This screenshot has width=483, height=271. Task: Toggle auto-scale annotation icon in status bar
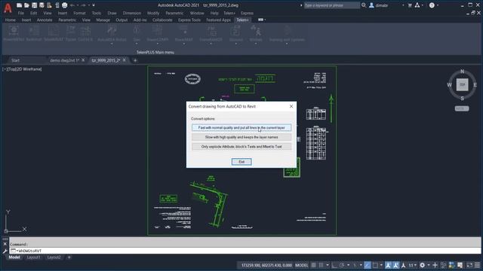[x=395, y=265]
